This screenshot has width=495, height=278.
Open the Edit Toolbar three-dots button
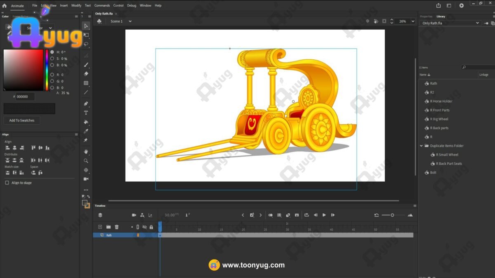point(86,190)
